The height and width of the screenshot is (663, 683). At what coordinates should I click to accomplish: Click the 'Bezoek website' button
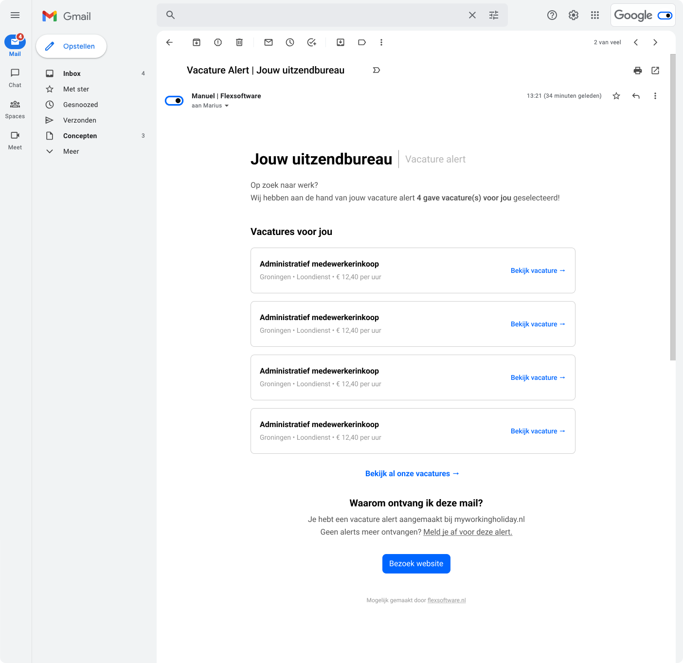click(x=416, y=563)
